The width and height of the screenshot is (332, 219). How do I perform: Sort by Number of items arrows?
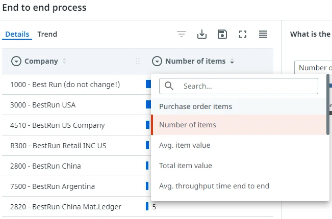click(x=232, y=61)
